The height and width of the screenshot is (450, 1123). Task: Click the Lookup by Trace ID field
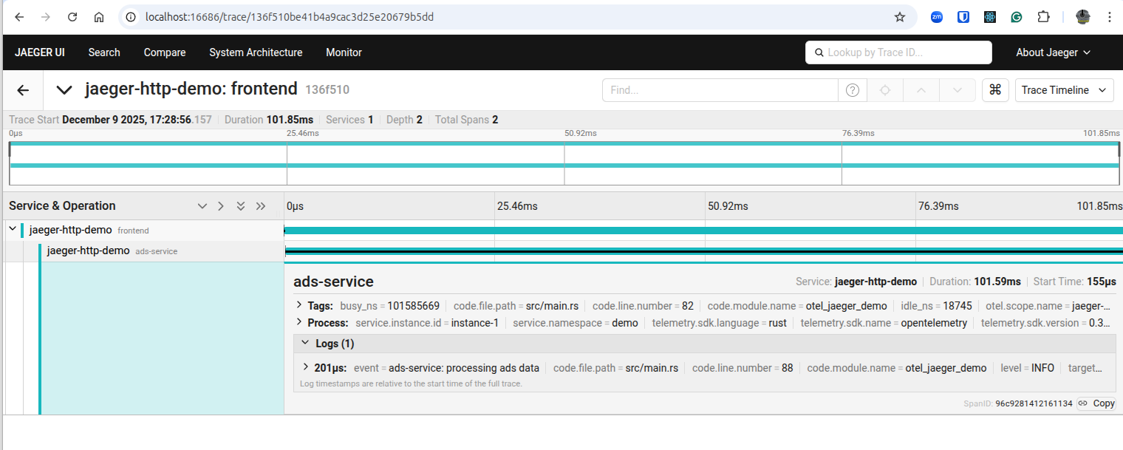(x=898, y=52)
